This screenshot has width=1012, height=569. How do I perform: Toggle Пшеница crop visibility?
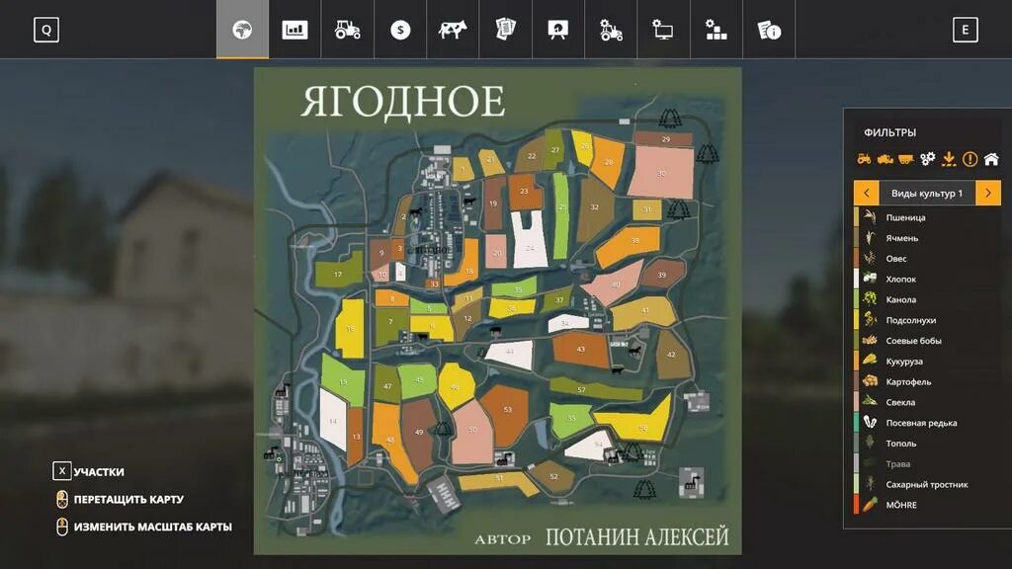(x=927, y=217)
